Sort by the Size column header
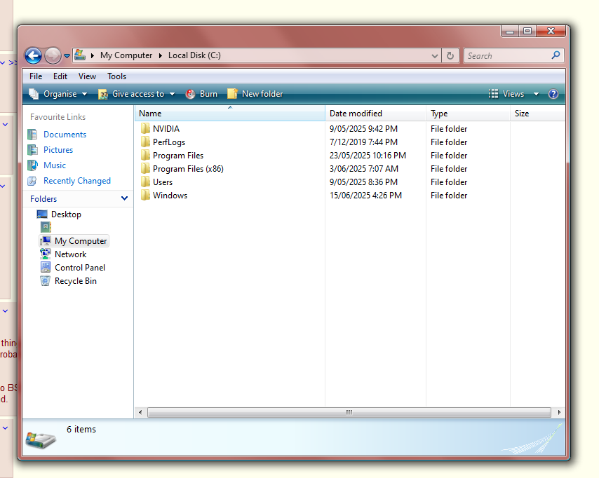 [x=537, y=114]
